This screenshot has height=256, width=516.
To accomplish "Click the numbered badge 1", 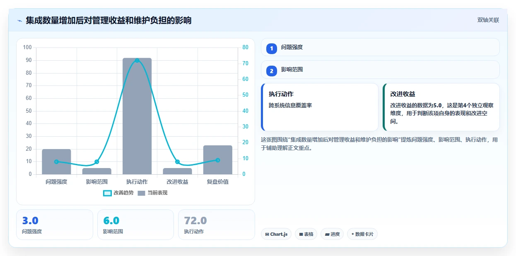I will click(x=272, y=48).
